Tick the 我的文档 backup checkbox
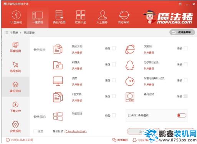Screen dimensions: 197x144 pyautogui.click(x=114, y=48)
